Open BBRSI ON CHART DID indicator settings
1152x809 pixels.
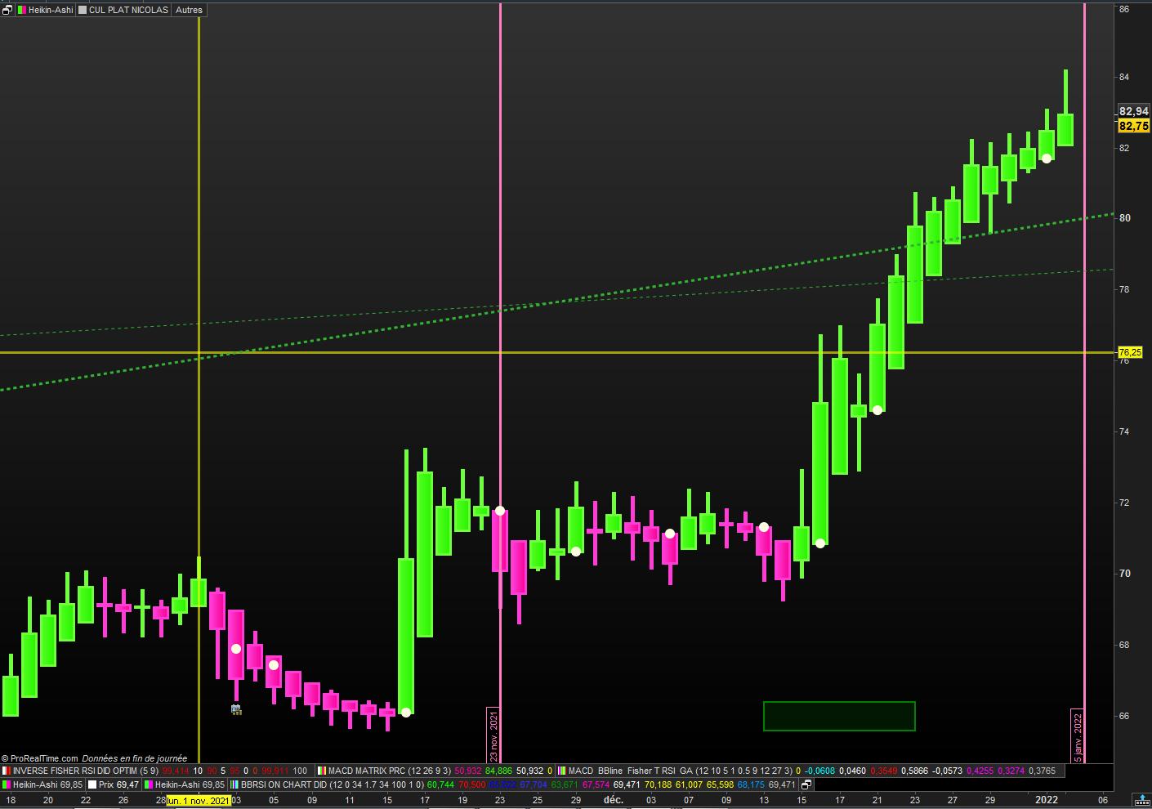click(x=333, y=784)
